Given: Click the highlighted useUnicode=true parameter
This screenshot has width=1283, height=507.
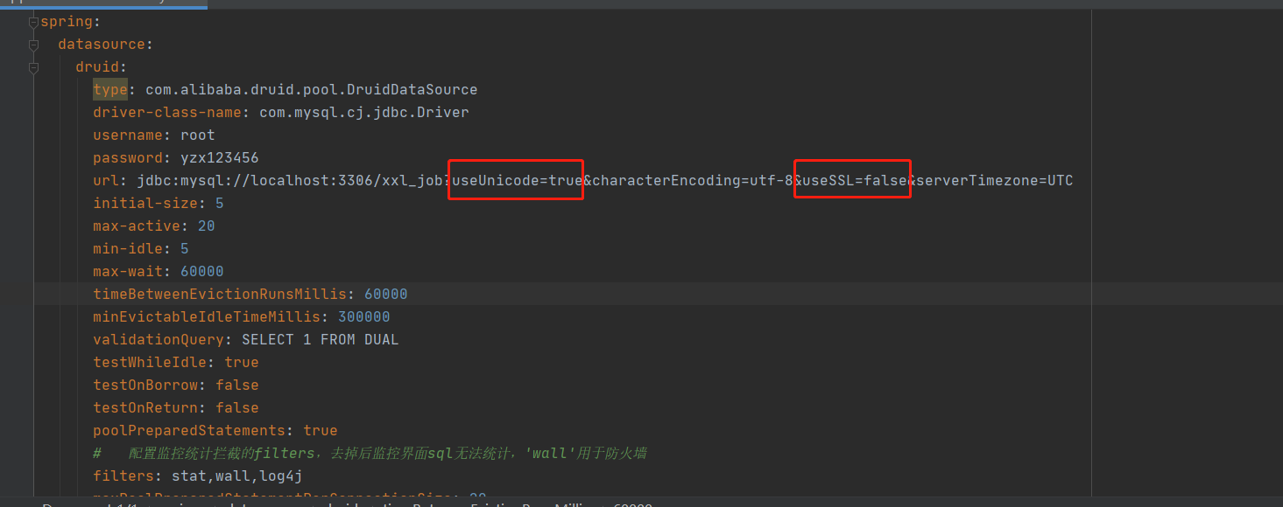Looking at the screenshot, I should (515, 180).
